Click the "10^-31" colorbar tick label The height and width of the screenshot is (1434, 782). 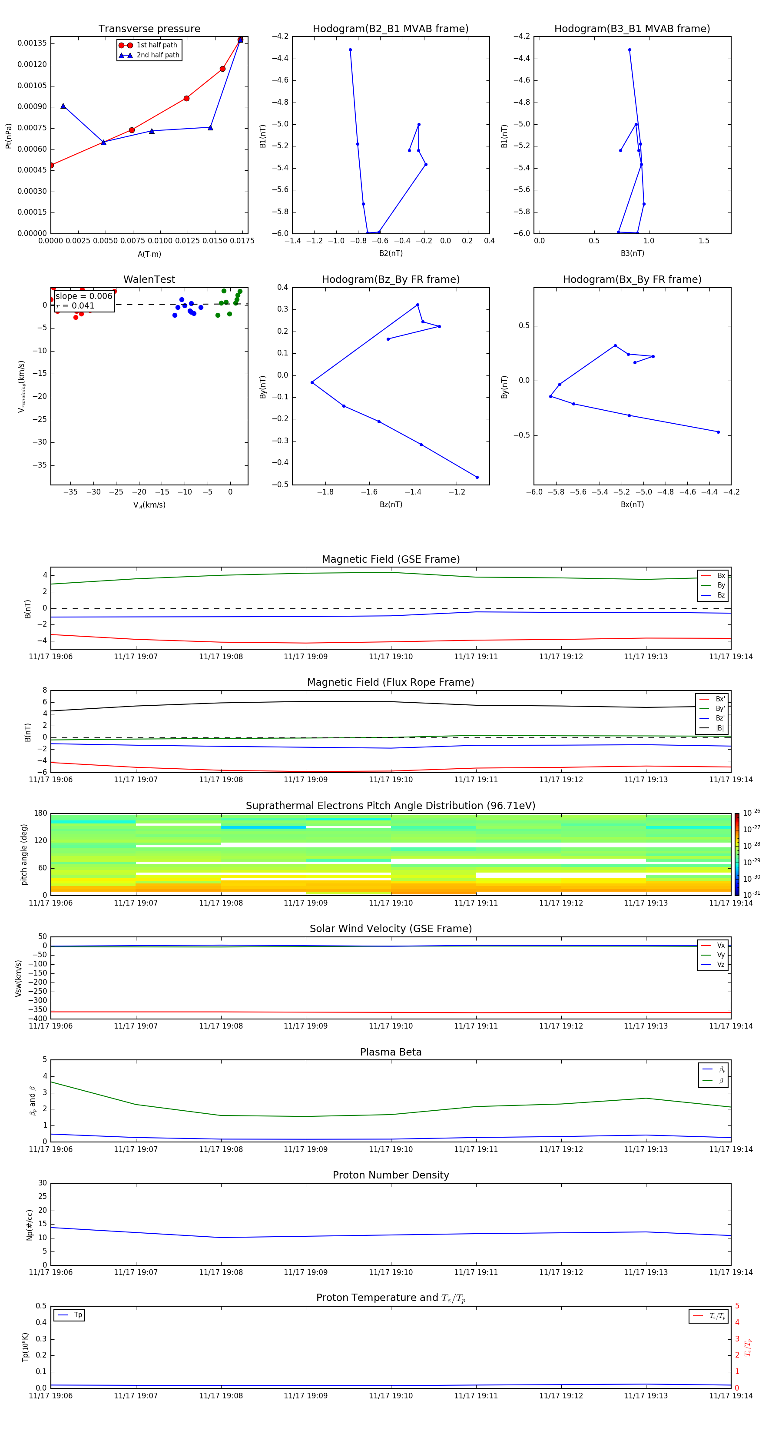(752, 895)
